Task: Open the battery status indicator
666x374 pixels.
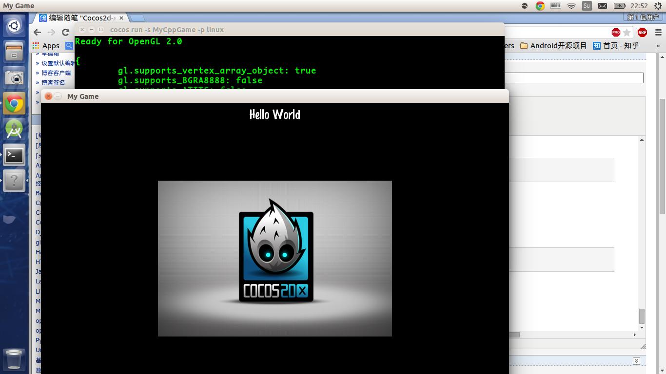Action: (x=619, y=6)
